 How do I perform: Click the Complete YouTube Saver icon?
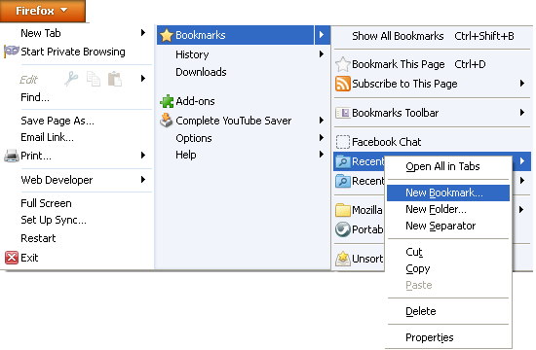[167, 121]
